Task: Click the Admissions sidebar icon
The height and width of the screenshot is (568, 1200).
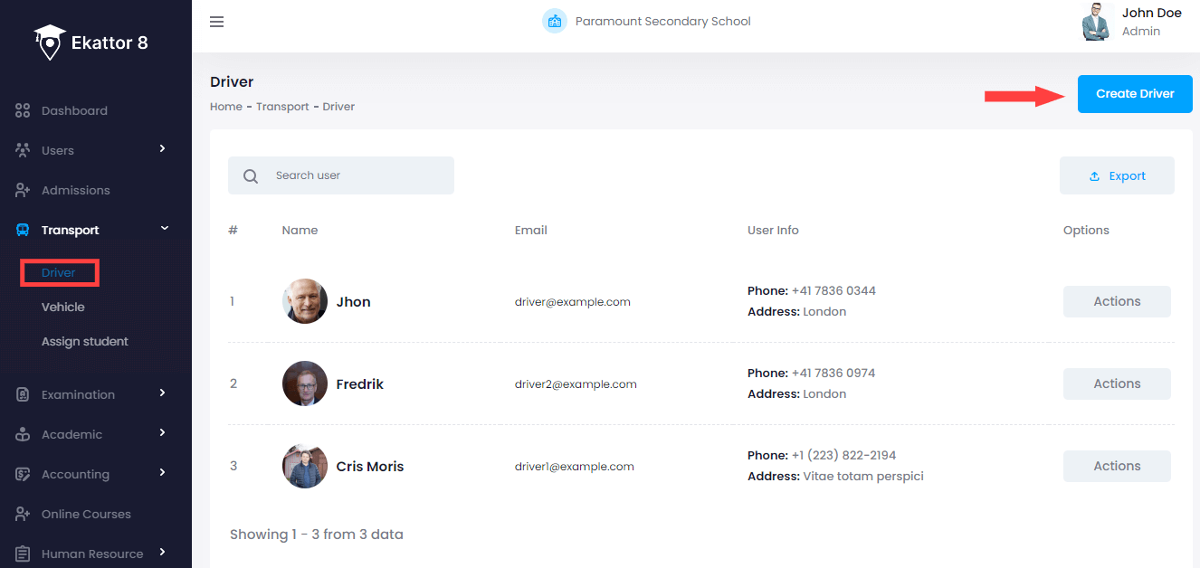Action: 24,190
